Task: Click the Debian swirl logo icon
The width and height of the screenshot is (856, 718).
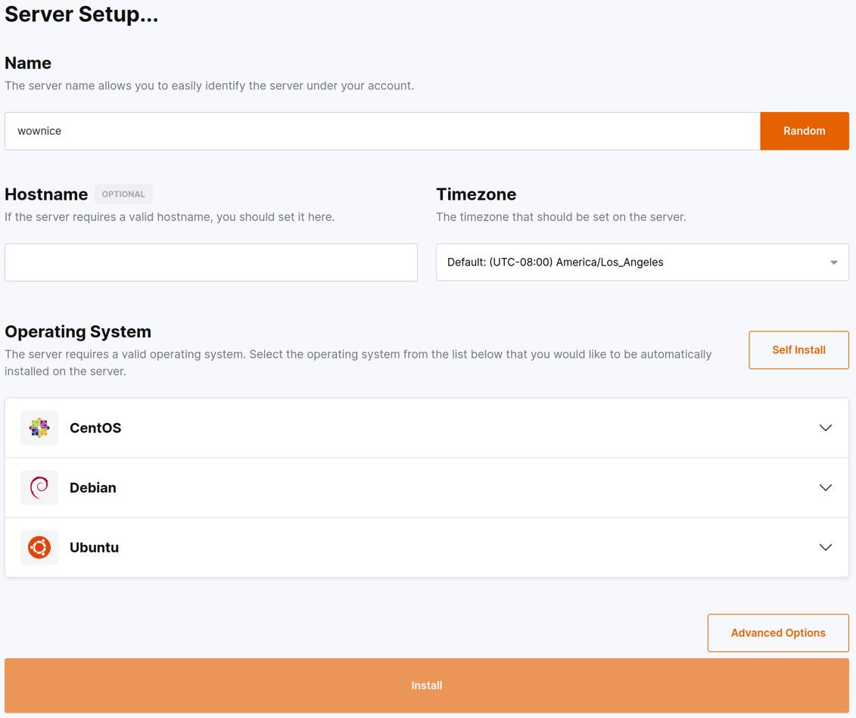Action: [x=39, y=488]
